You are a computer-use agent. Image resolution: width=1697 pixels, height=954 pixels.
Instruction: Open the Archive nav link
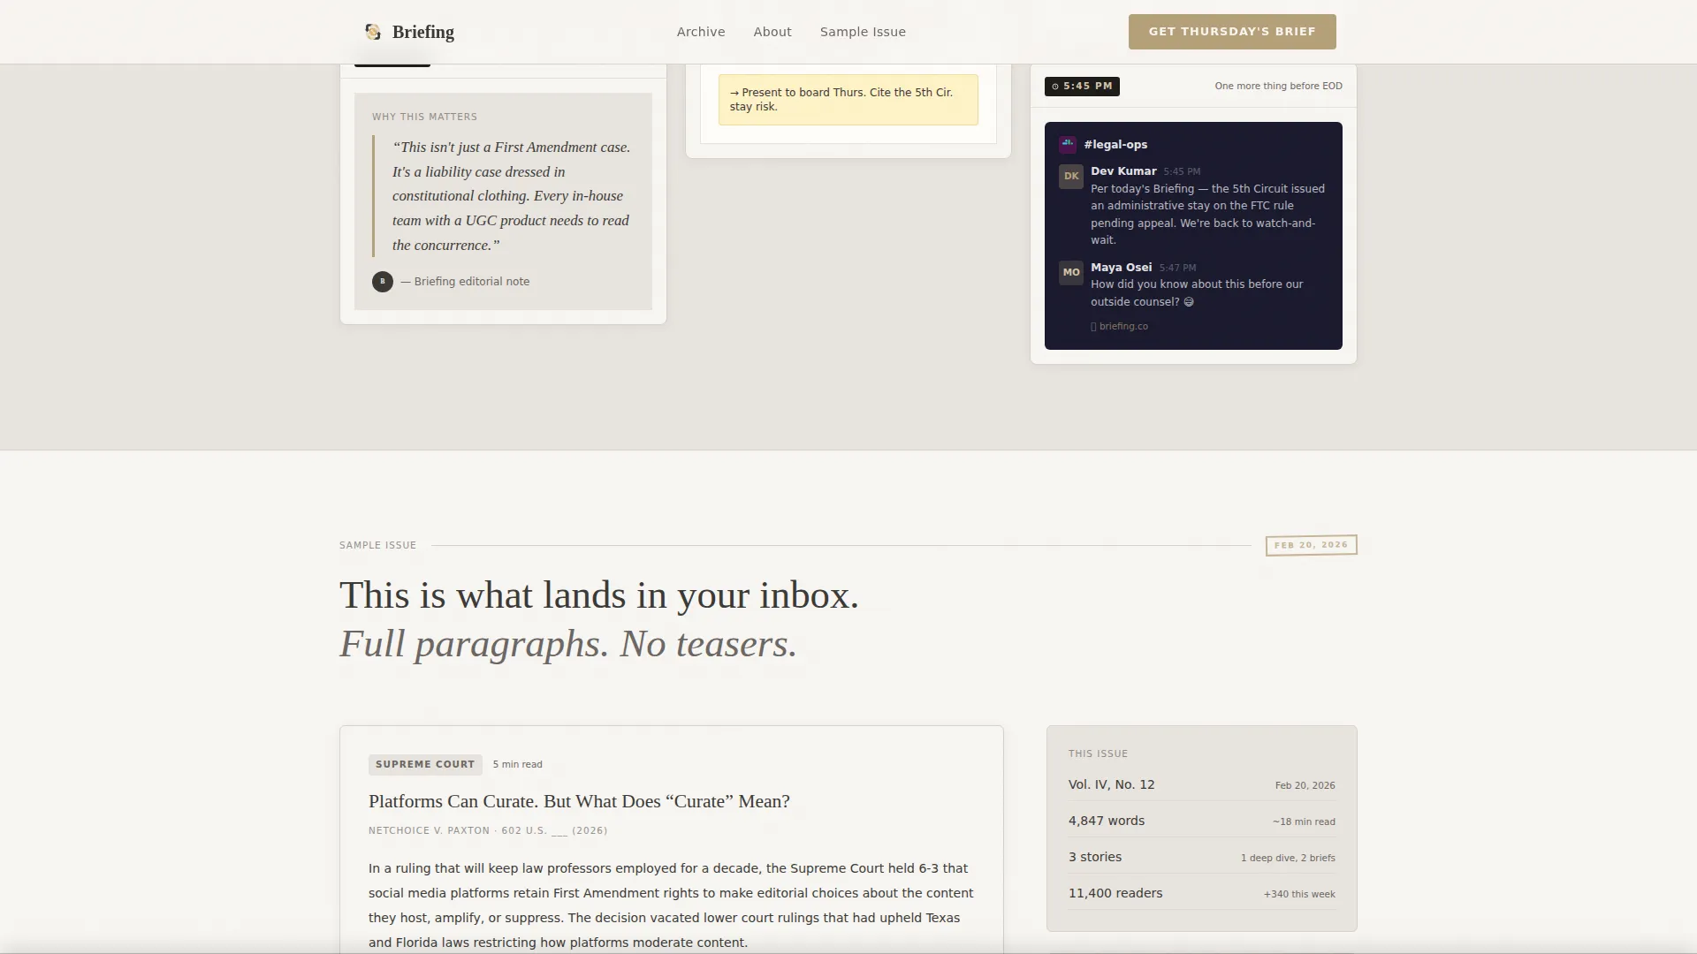[x=701, y=32]
